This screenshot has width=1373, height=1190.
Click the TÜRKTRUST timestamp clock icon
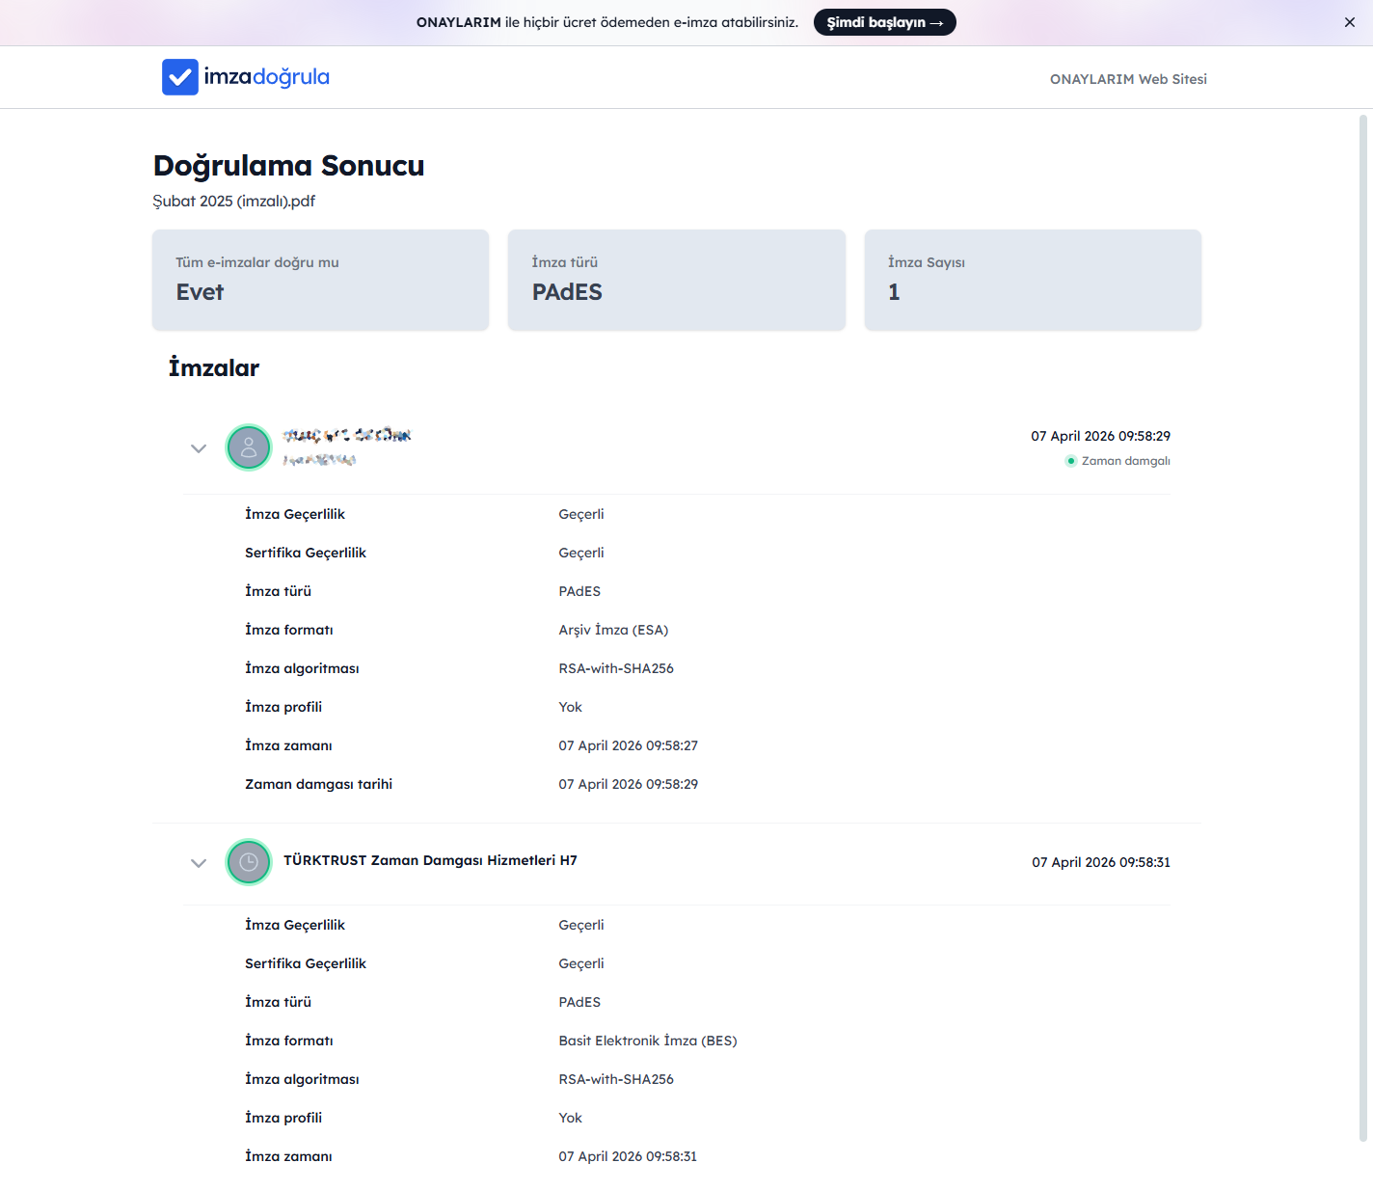click(x=249, y=862)
